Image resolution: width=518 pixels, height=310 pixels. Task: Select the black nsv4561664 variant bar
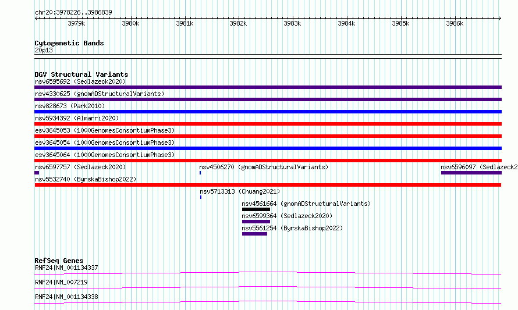[x=256, y=209]
